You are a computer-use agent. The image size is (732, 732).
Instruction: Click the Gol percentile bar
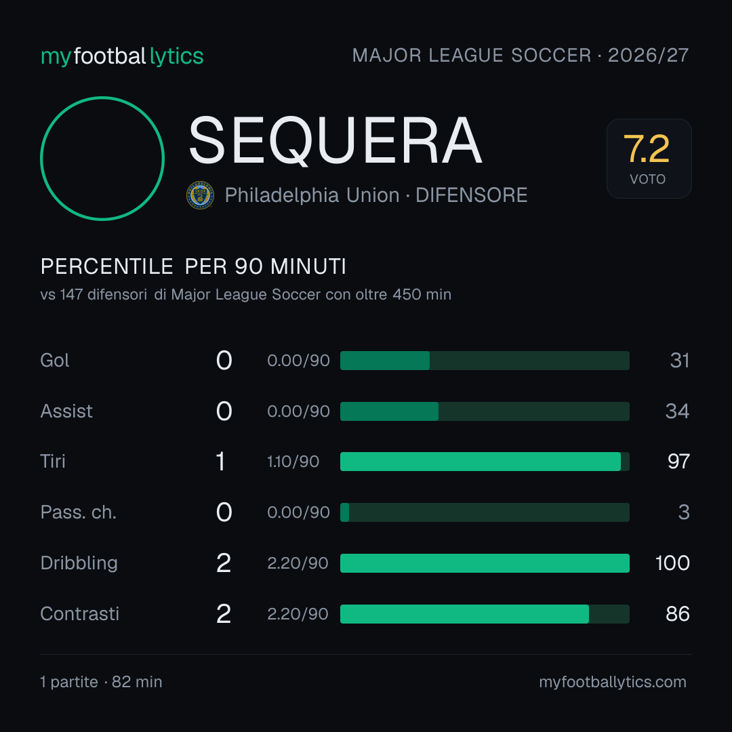pos(485,361)
